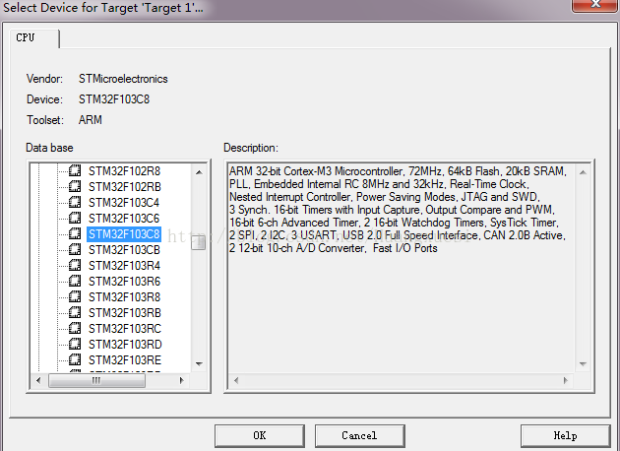
Task: Click the chip icon beside STM32F103R4
Action: coord(75,265)
